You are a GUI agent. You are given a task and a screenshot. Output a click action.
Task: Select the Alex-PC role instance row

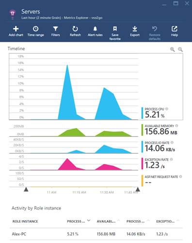pos(96,234)
